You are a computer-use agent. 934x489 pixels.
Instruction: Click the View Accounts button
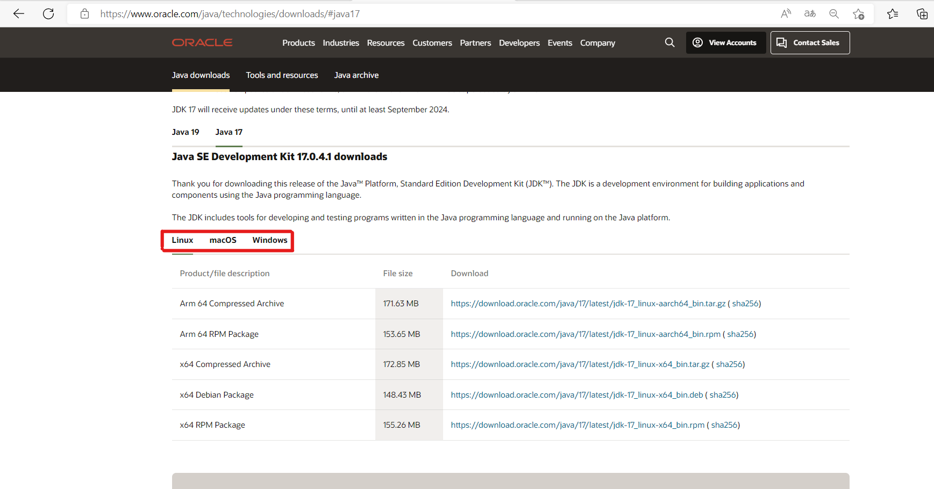click(x=726, y=42)
